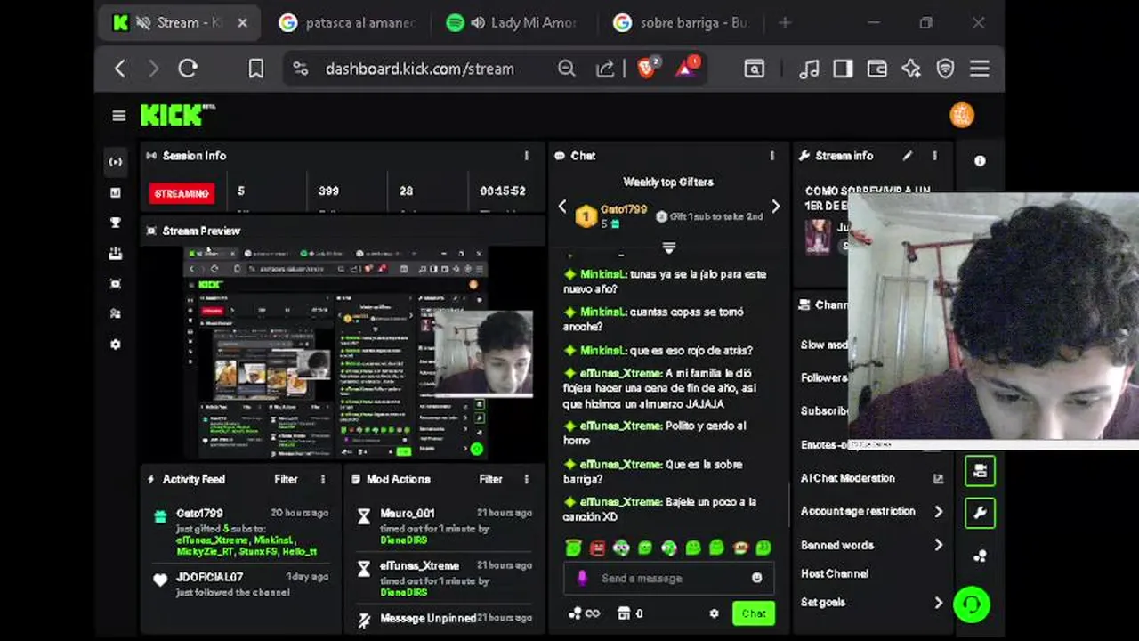Open the Kick sidebar hamburger menu
Screen dimensions: 1139x641
point(118,116)
